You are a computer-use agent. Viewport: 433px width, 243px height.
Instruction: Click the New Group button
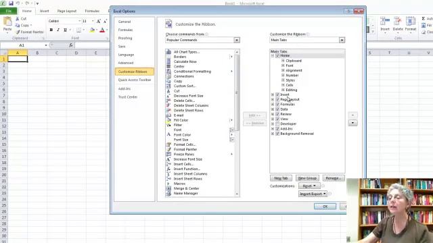pos(307,178)
